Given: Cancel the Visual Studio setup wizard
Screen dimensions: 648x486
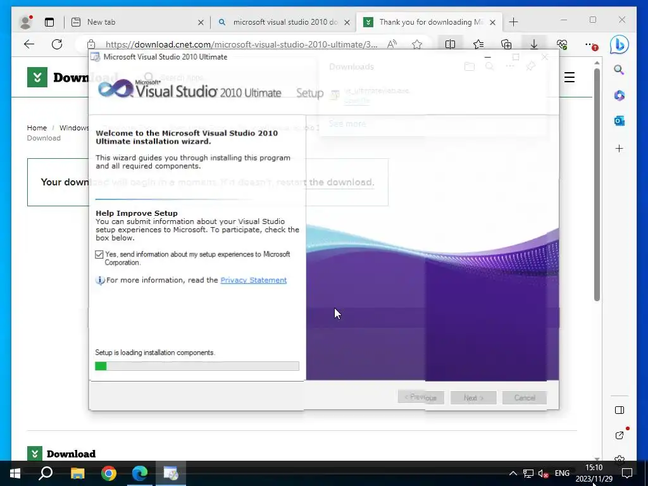Looking at the screenshot, I should pos(525,397).
